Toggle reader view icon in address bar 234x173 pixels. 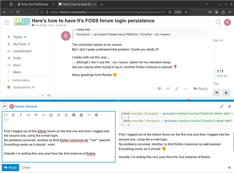click(x=170, y=12)
